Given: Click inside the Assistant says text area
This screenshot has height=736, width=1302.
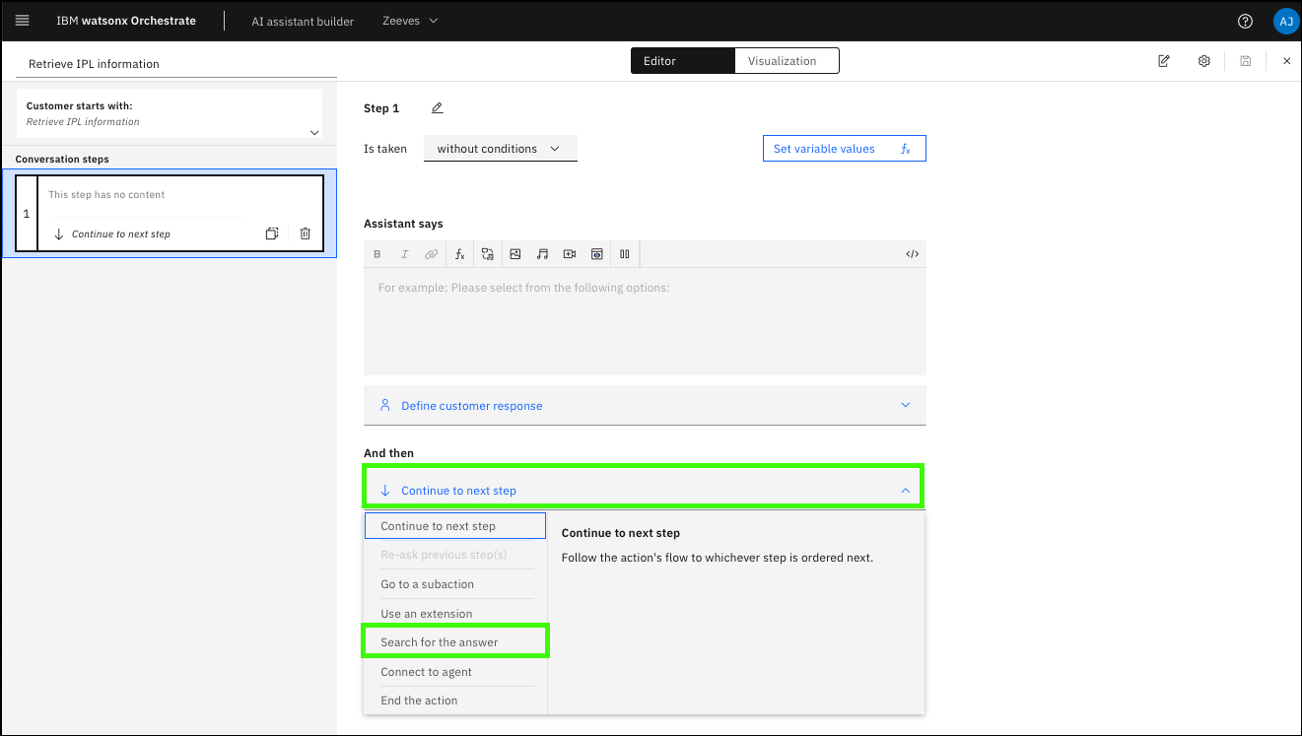Looking at the screenshot, I should 645,320.
